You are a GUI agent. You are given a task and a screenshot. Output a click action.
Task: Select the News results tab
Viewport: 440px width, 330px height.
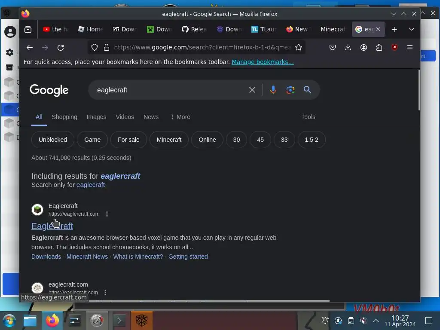coord(151,117)
